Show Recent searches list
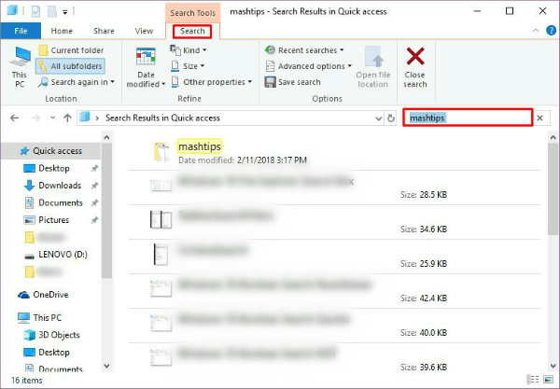The image size is (560, 389). tap(304, 50)
